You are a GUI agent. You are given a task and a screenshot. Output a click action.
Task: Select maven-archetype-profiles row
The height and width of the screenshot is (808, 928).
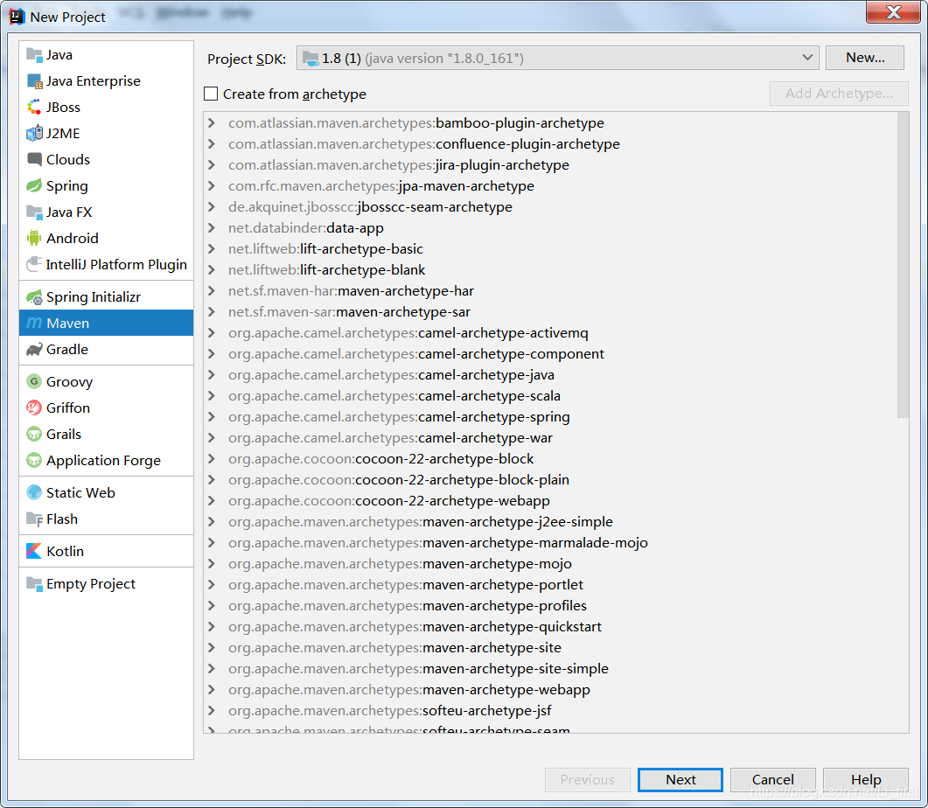[x=550, y=606]
